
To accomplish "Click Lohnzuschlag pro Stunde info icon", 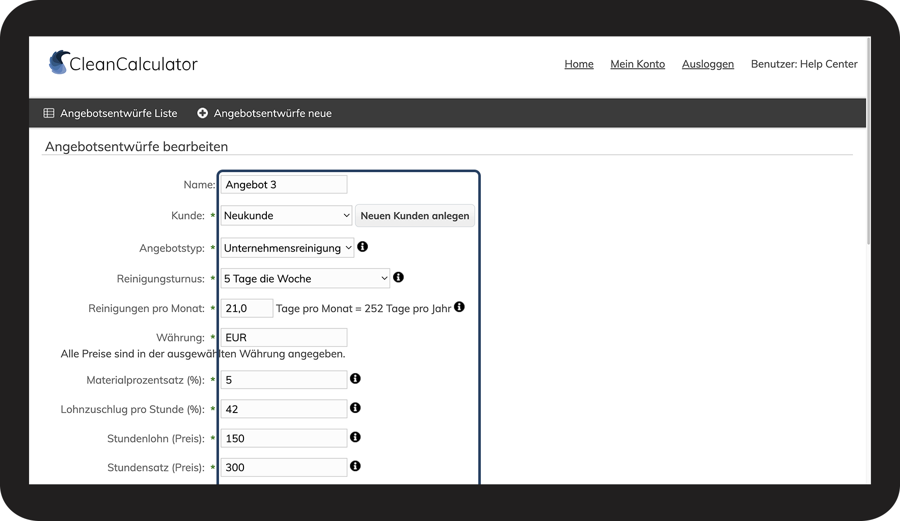I will click(x=356, y=408).
